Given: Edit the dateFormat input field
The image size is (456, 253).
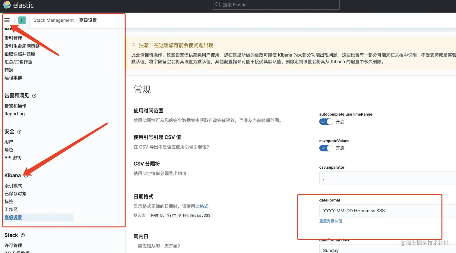Looking at the screenshot, I should click(388, 211).
